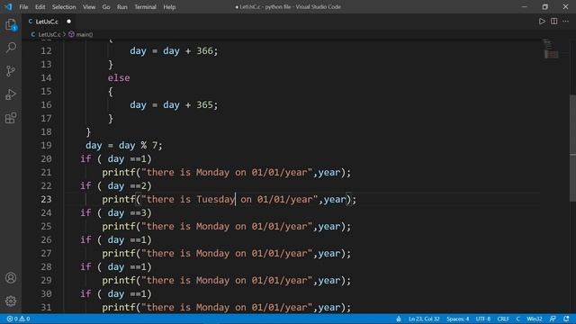Click the printf statement on line 21
576x324 pixels.
tap(227, 172)
